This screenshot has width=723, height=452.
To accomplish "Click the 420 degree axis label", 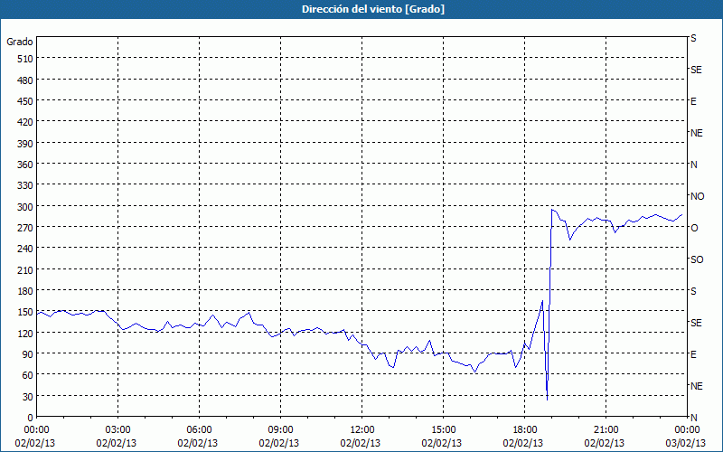I will tap(25, 122).
